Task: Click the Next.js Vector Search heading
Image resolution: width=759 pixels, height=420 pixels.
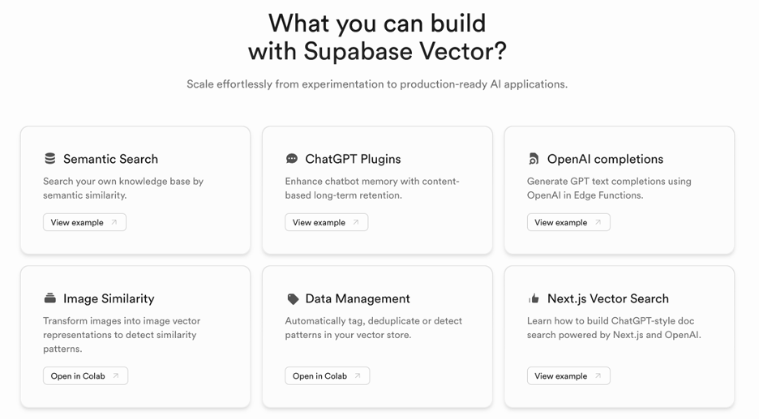Action: point(607,298)
